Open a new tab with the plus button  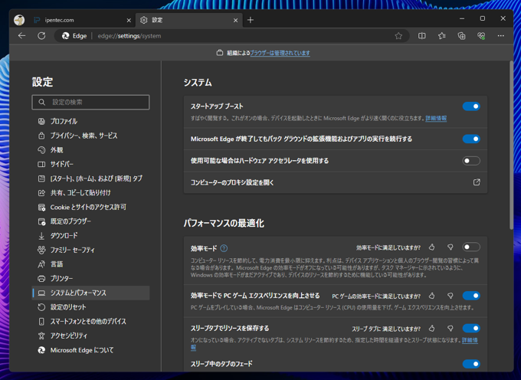click(x=251, y=20)
